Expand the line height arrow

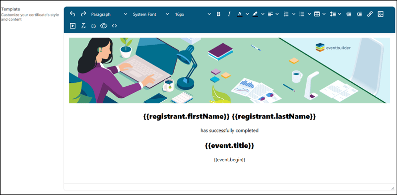click(x=339, y=14)
